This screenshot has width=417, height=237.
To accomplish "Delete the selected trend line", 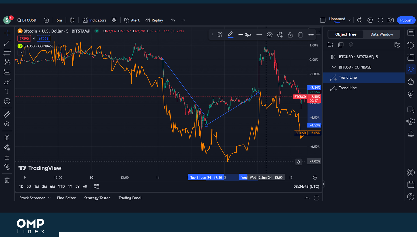I will coord(301,35).
